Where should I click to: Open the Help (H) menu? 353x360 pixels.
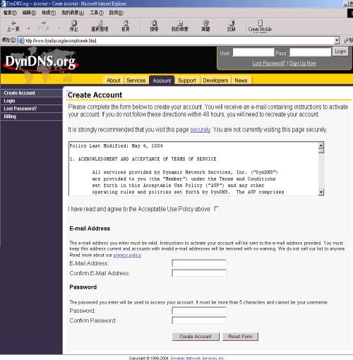click(x=116, y=13)
